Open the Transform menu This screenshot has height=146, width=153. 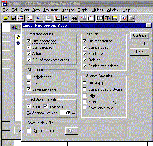51,10
